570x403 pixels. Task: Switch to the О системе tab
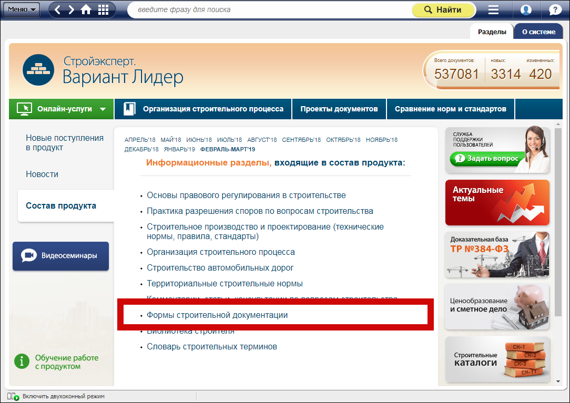pos(538,32)
